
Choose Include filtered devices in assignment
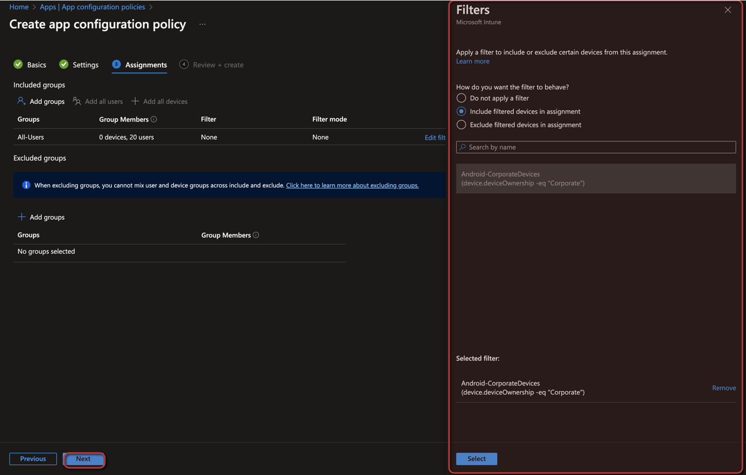pos(461,111)
